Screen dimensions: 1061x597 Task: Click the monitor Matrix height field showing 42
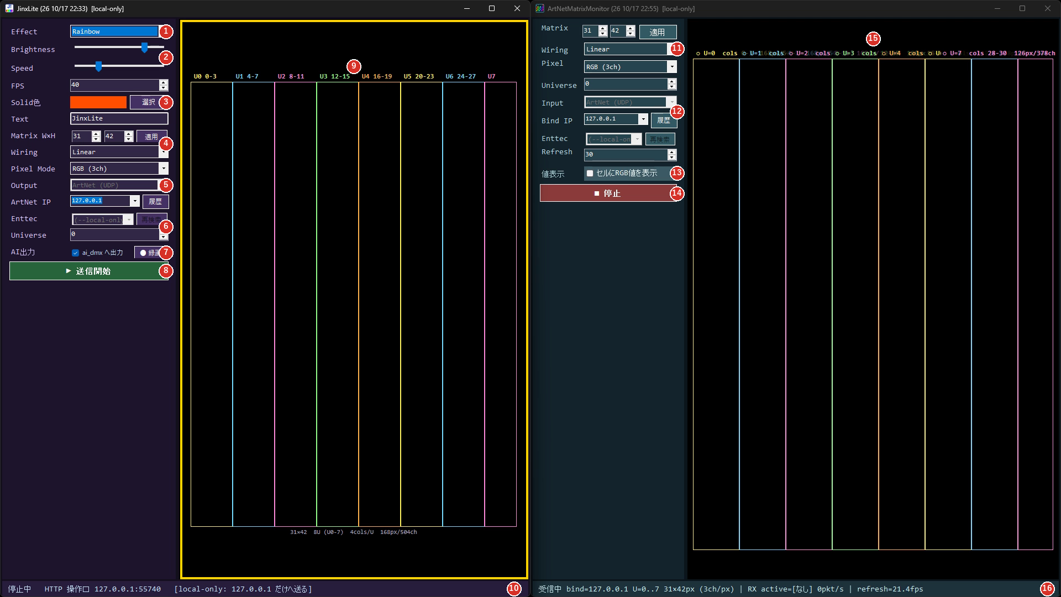[618, 31]
